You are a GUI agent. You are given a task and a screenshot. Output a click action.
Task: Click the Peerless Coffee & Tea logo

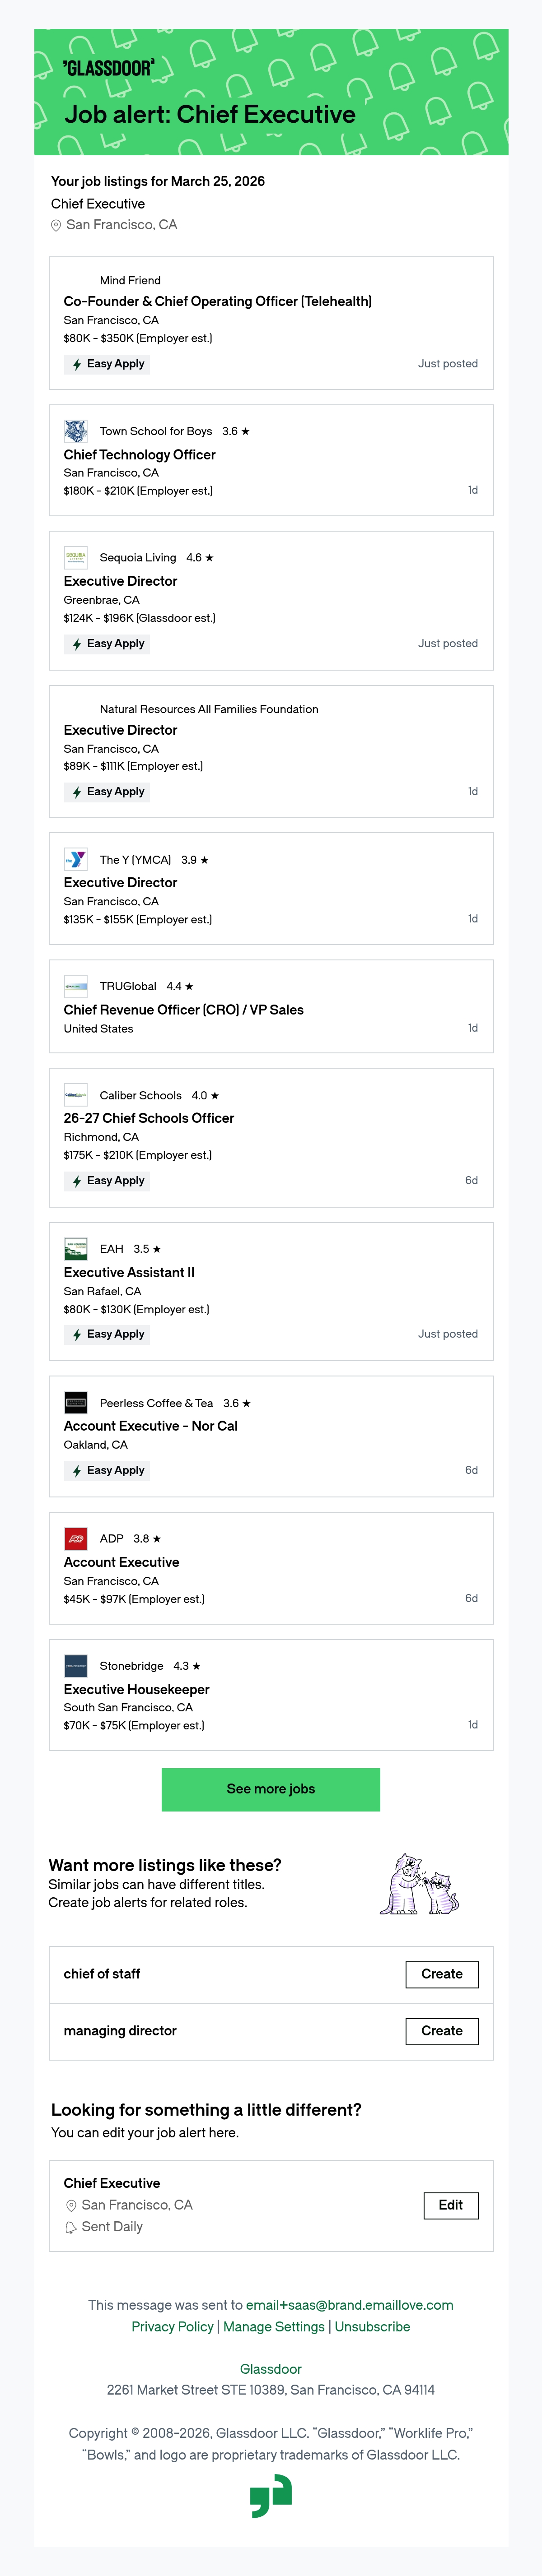pos(75,1403)
